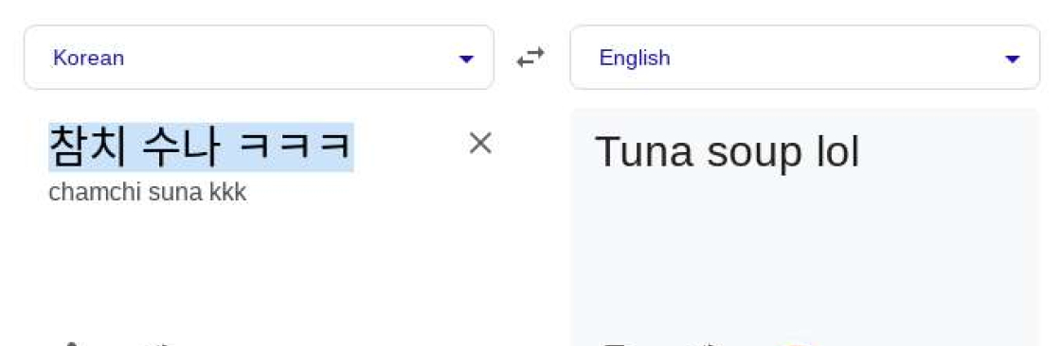
Task: Click the highlighted Korean source text field
Action: coord(201,147)
